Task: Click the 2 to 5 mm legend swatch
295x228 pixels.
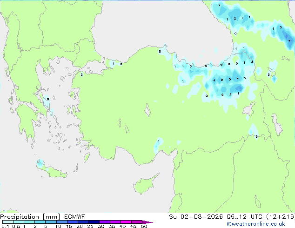Action: tap(40, 222)
